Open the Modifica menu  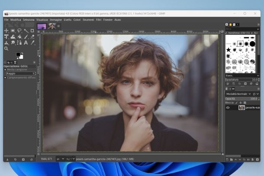pos(16,20)
